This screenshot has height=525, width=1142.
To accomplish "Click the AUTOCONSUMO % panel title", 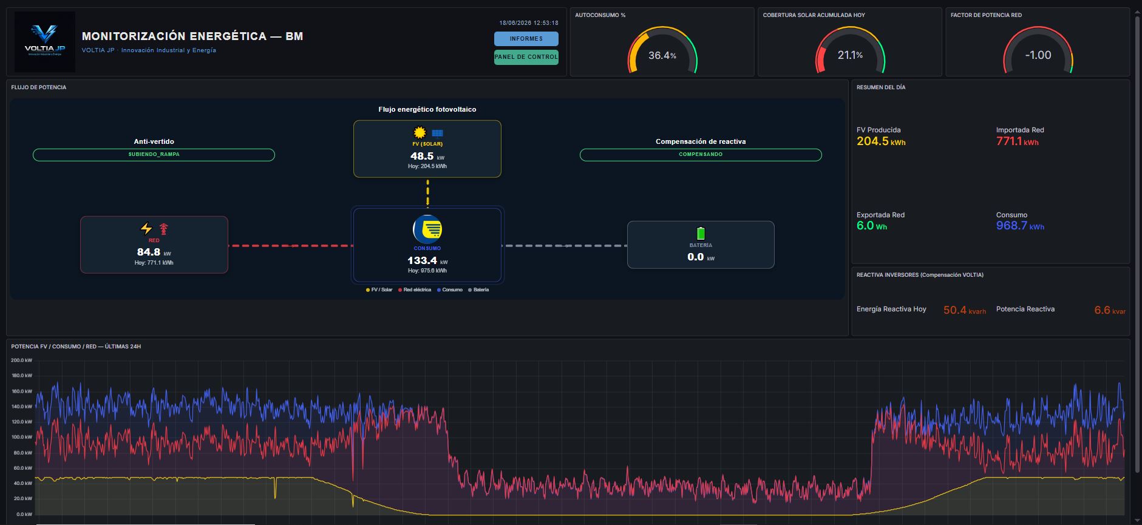I will click(600, 15).
